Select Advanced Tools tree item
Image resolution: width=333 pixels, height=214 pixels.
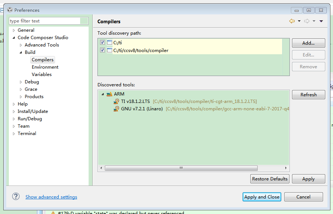coord(42,45)
